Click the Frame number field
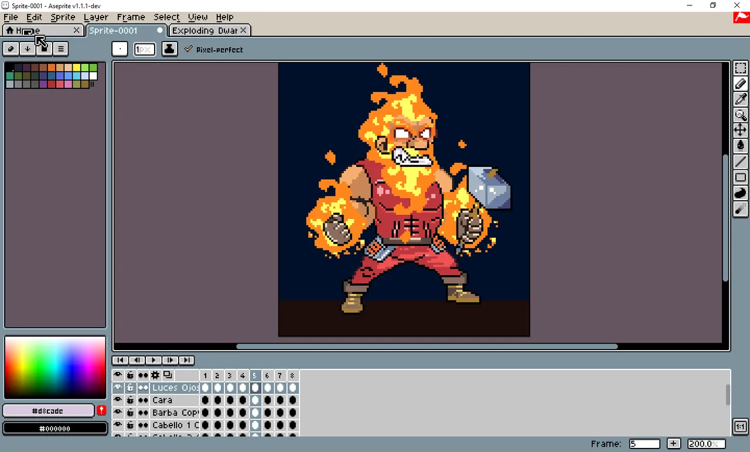This screenshot has width=750, height=452. pyautogui.click(x=644, y=444)
